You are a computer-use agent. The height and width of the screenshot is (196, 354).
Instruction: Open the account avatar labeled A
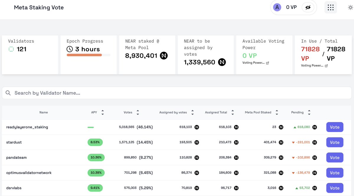click(277, 7)
